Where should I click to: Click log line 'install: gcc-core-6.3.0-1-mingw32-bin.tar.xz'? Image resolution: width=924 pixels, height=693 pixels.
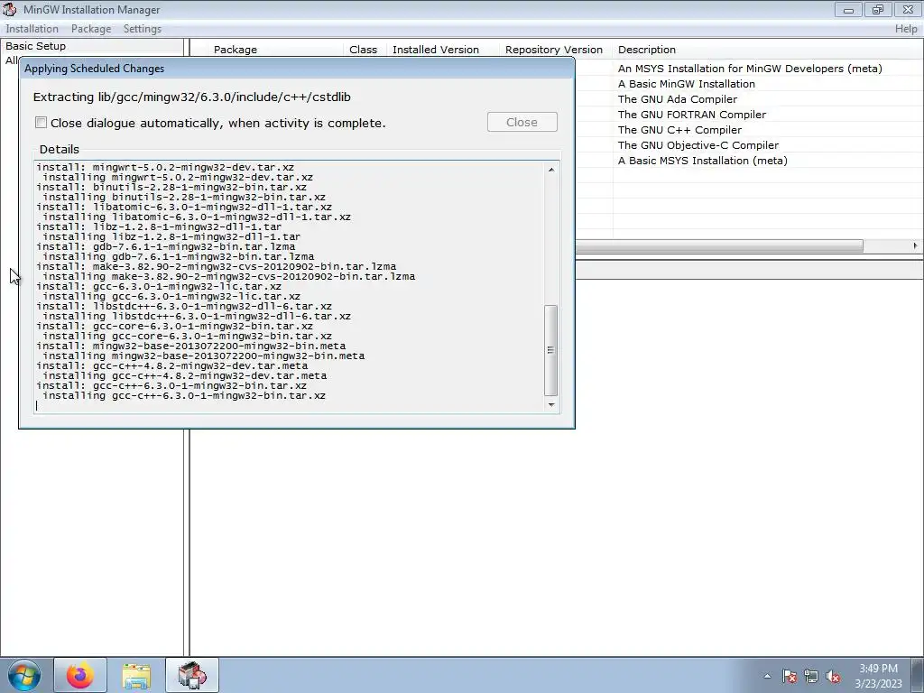[174, 326]
